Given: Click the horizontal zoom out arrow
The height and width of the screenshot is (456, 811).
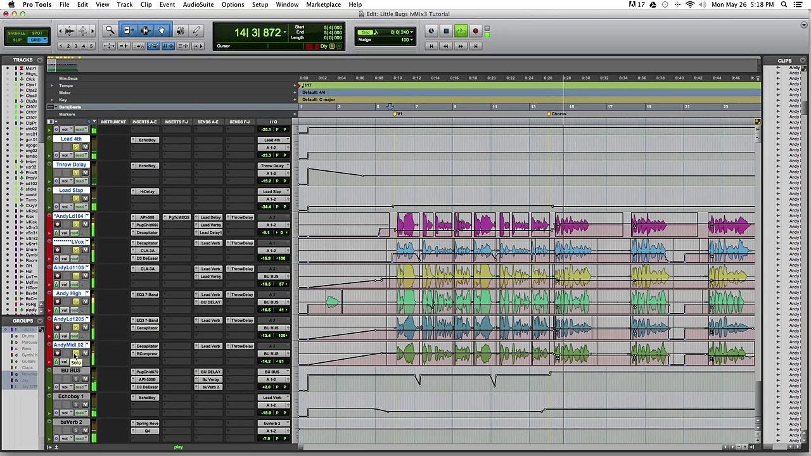Looking at the screenshot, I should pyautogui.click(x=61, y=30).
